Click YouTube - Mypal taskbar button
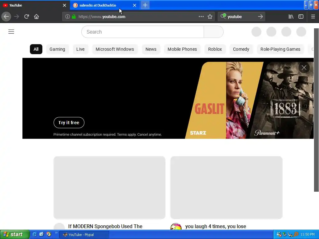 [84, 235]
